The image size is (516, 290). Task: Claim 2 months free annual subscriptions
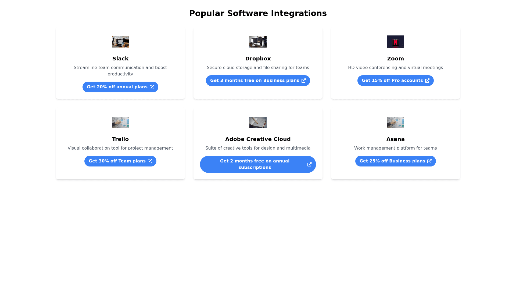(x=255, y=164)
